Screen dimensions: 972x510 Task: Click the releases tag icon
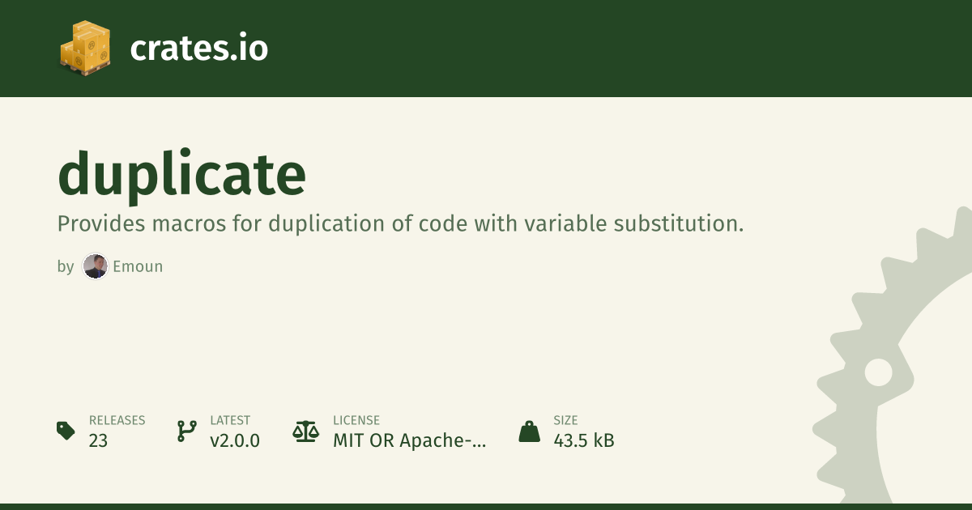66,431
